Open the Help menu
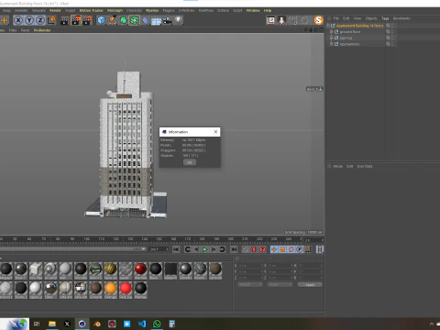The width and height of the screenshot is (440, 330). (x=268, y=10)
